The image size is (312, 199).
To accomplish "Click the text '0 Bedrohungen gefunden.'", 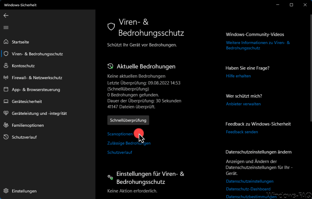I will pyautogui.click(x=133, y=95).
